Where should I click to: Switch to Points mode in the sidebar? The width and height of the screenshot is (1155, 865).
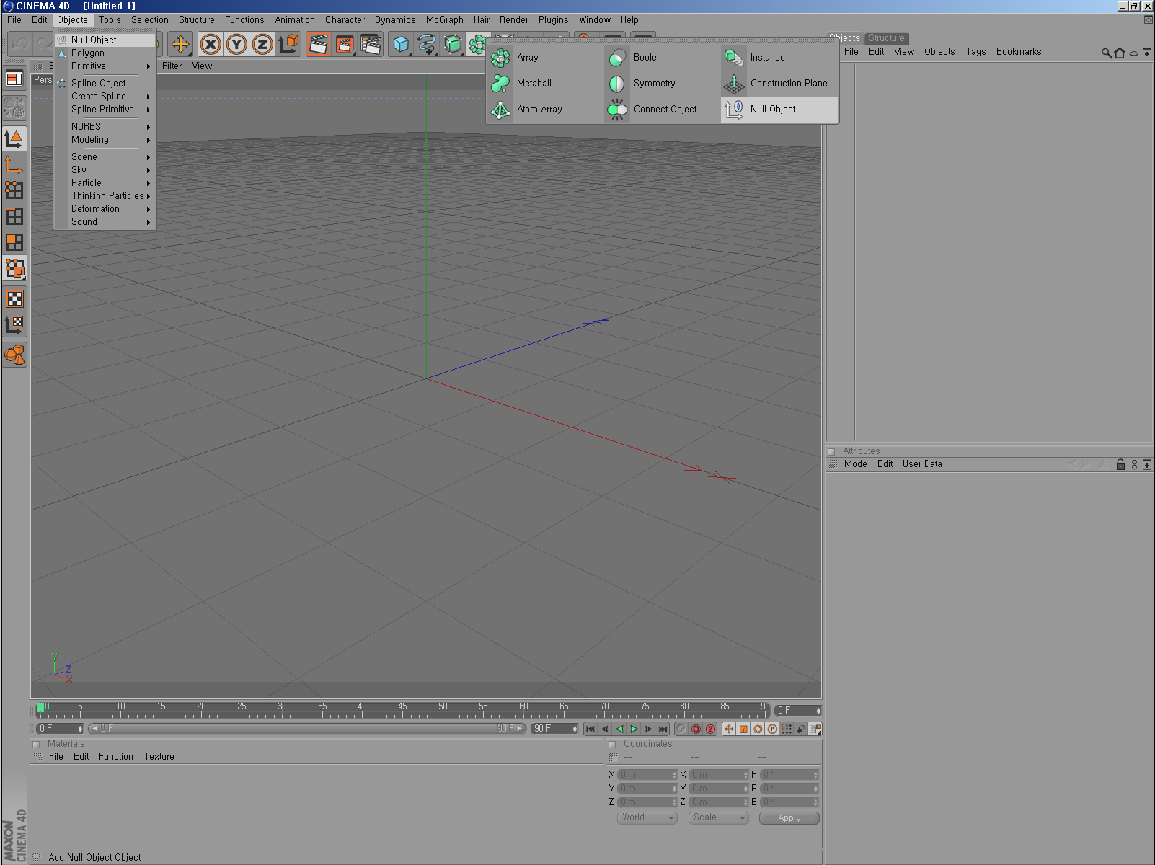pyautogui.click(x=14, y=190)
